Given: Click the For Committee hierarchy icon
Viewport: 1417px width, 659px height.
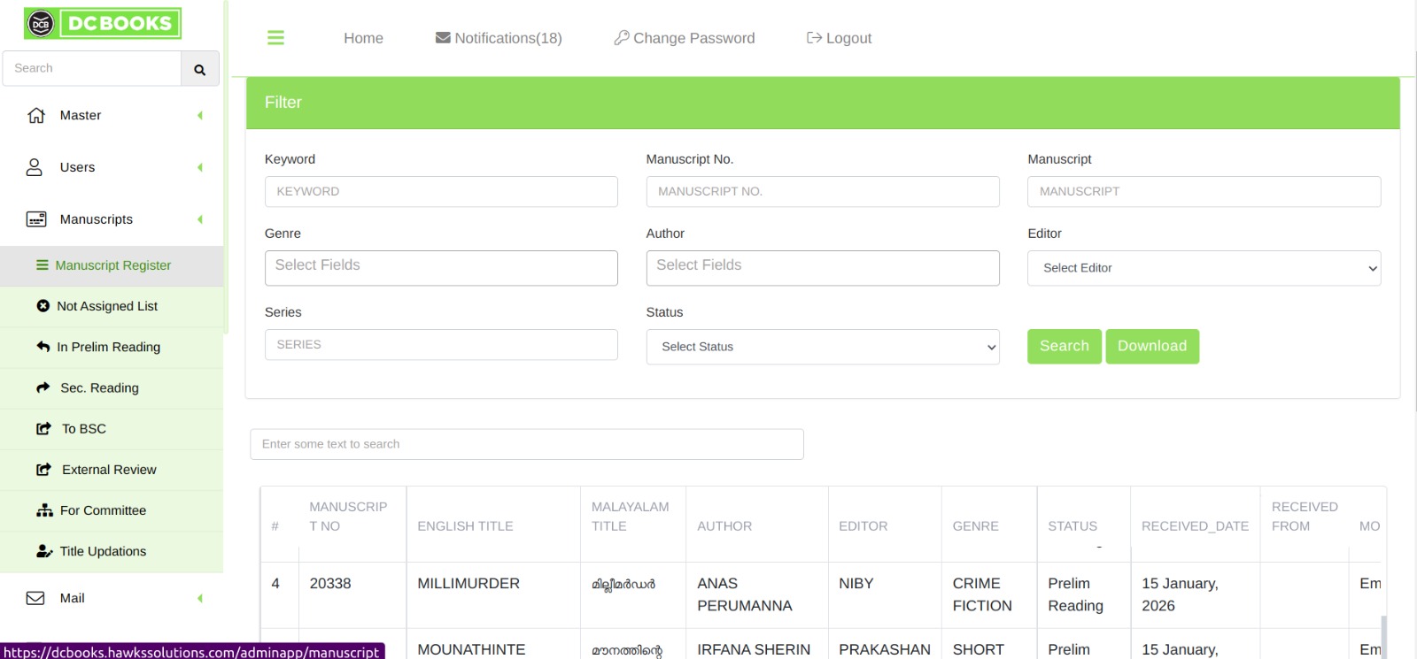Looking at the screenshot, I should 44,510.
